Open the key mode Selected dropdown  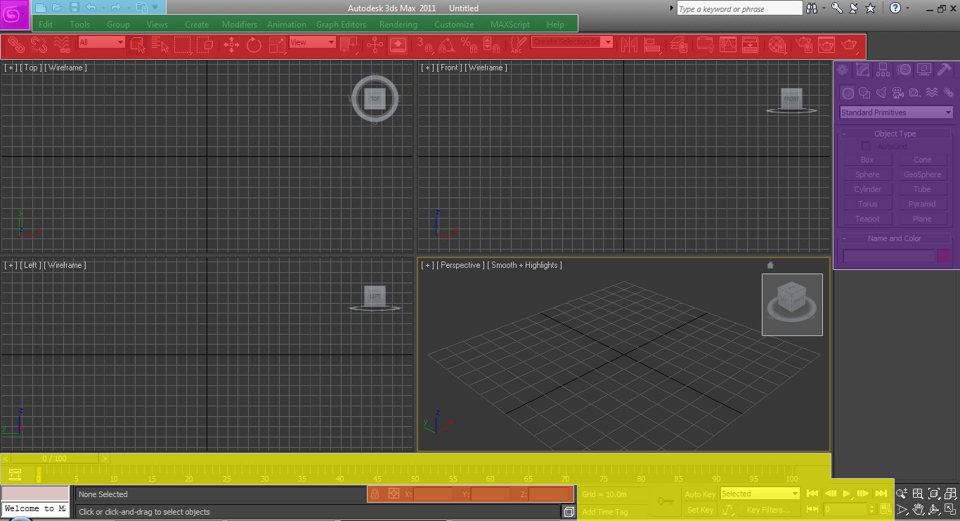[760, 494]
